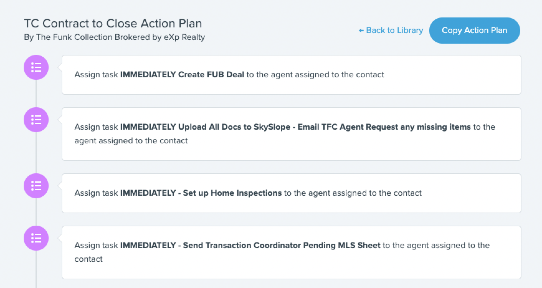
Task: Click the purple task icon for Create FUB Deal
Action: point(36,67)
